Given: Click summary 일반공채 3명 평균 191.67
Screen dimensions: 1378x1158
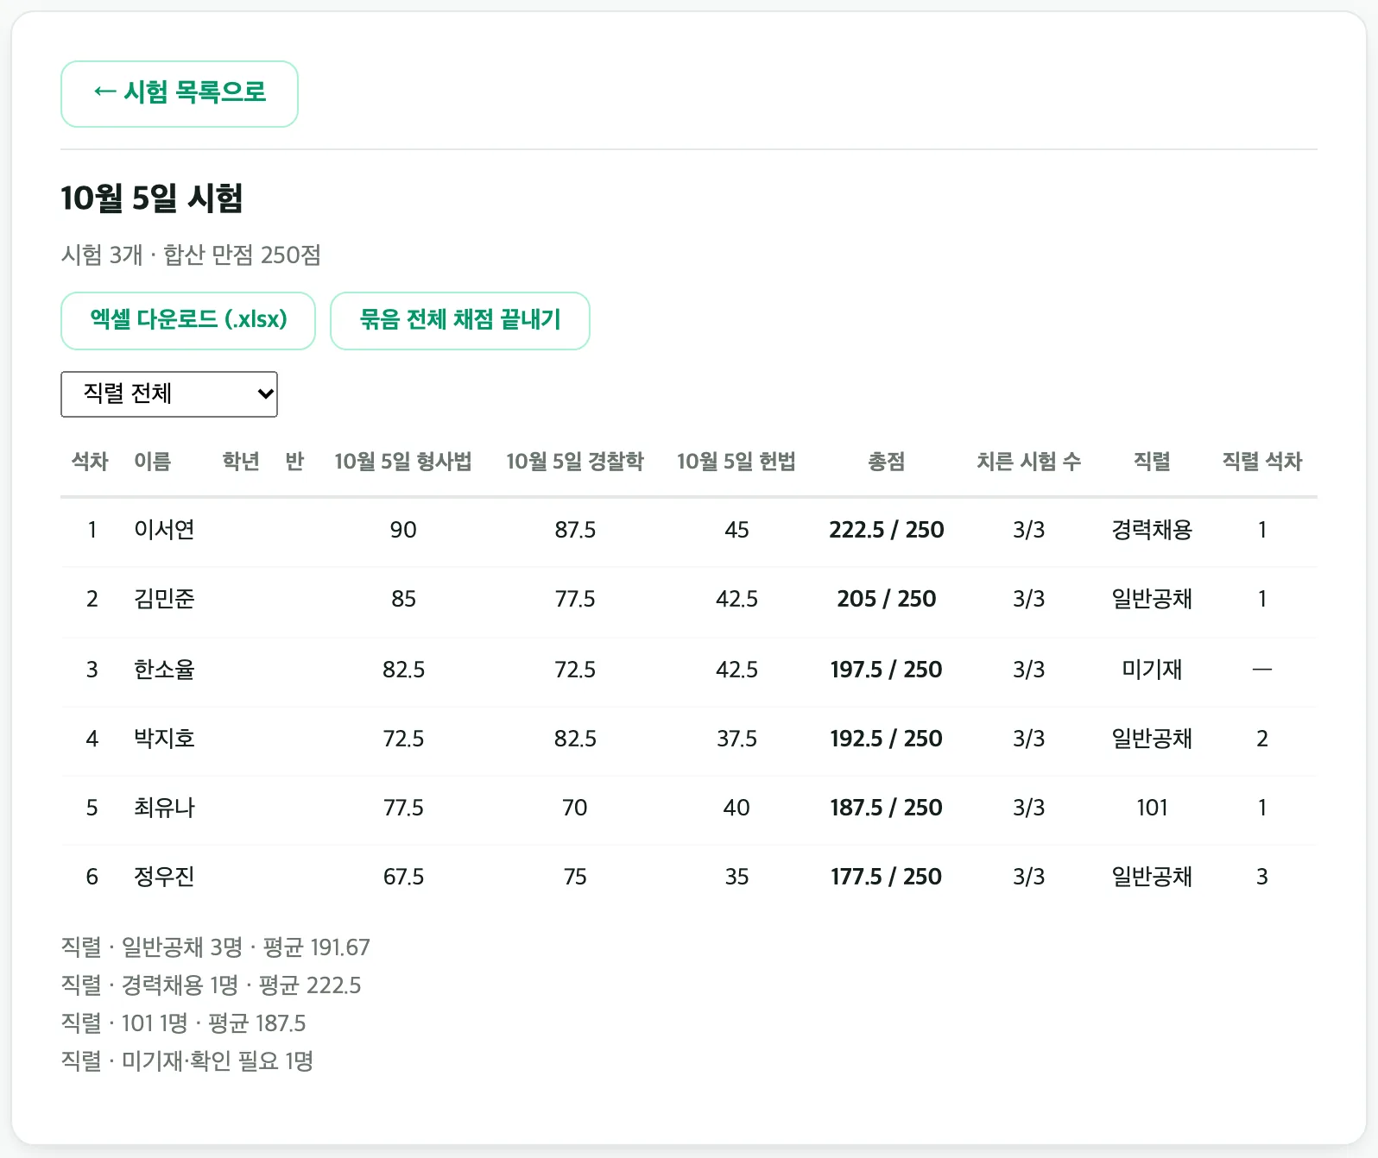Looking at the screenshot, I should point(216,947).
